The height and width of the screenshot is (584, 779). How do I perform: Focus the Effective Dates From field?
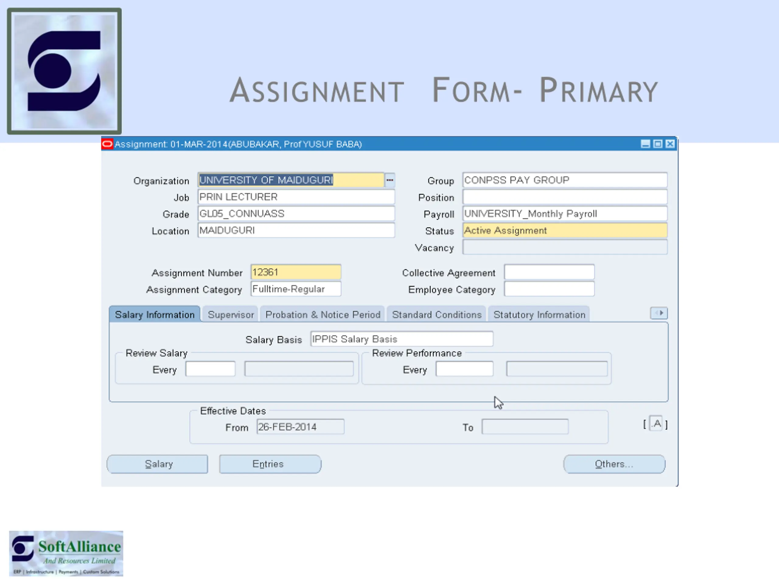pyautogui.click(x=300, y=427)
